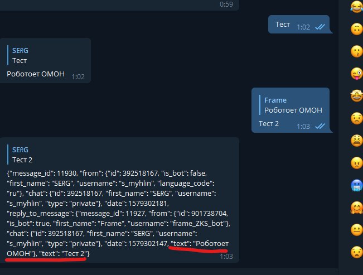
Task: Click the sent message bubble Тест
Action: (299, 25)
